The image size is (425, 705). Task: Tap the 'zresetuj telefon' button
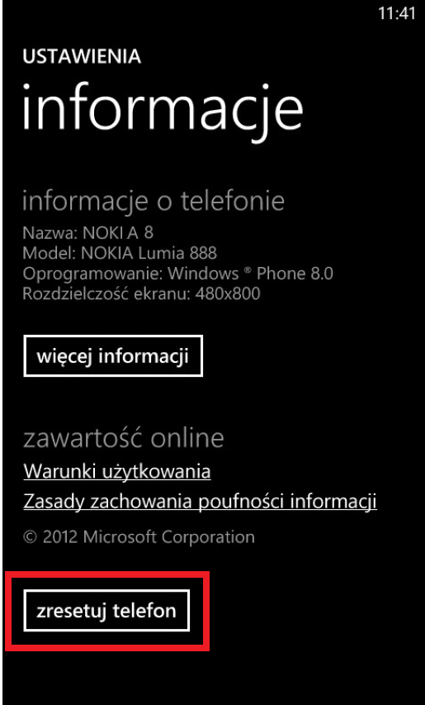[x=106, y=611]
